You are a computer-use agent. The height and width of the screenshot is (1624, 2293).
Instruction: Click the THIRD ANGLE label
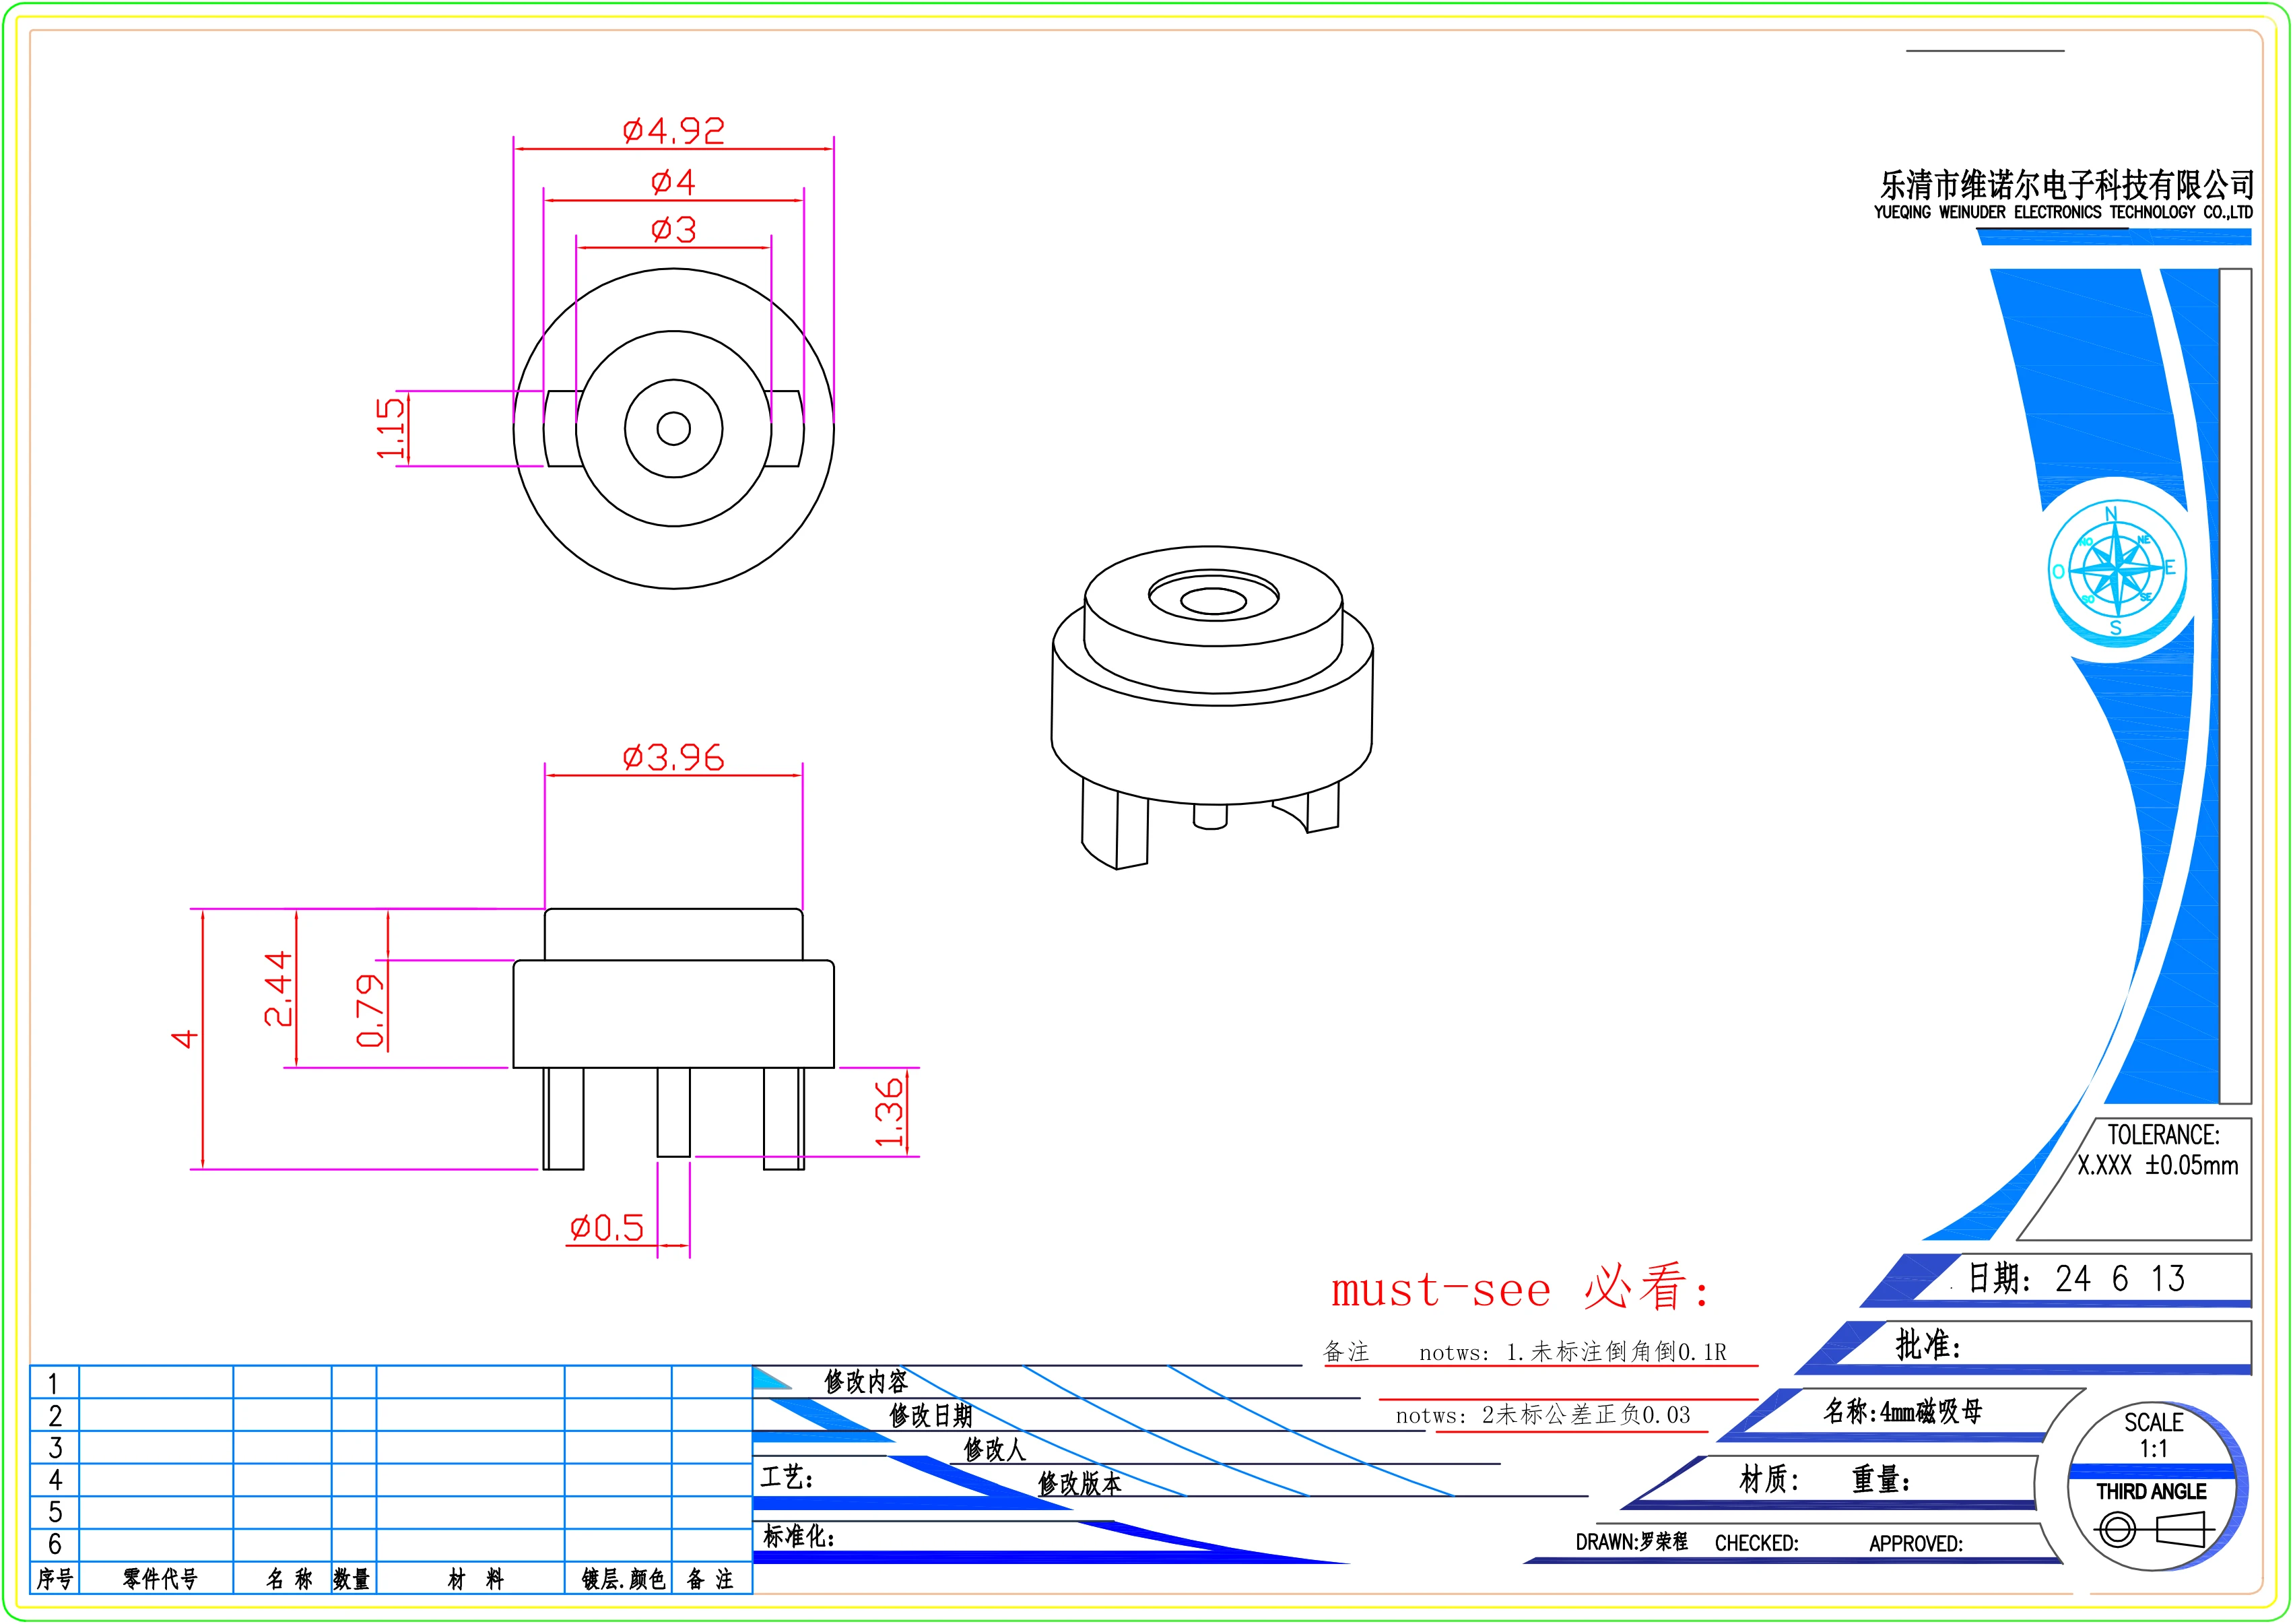point(2151,1492)
